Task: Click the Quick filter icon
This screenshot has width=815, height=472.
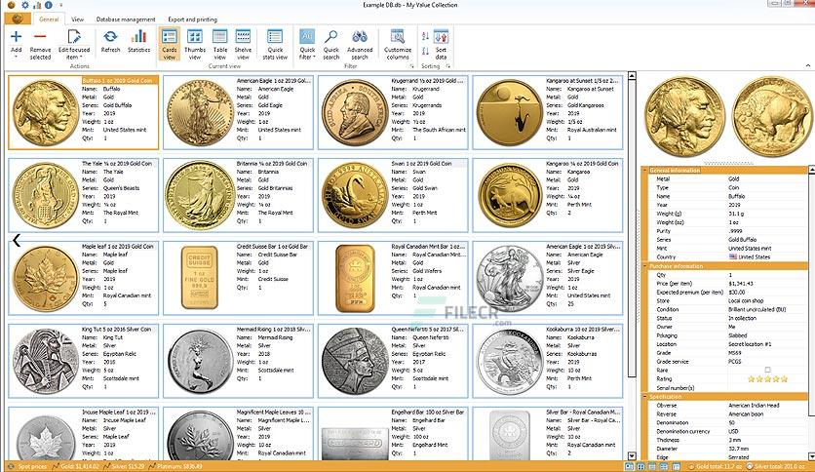Action: point(307,36)
